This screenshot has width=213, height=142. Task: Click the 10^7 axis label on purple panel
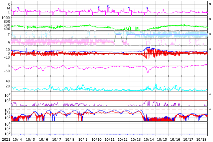[x=7, y=95]
